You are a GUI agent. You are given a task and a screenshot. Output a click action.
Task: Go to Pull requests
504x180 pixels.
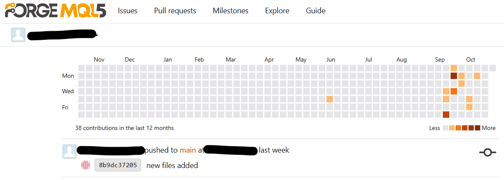175,11
